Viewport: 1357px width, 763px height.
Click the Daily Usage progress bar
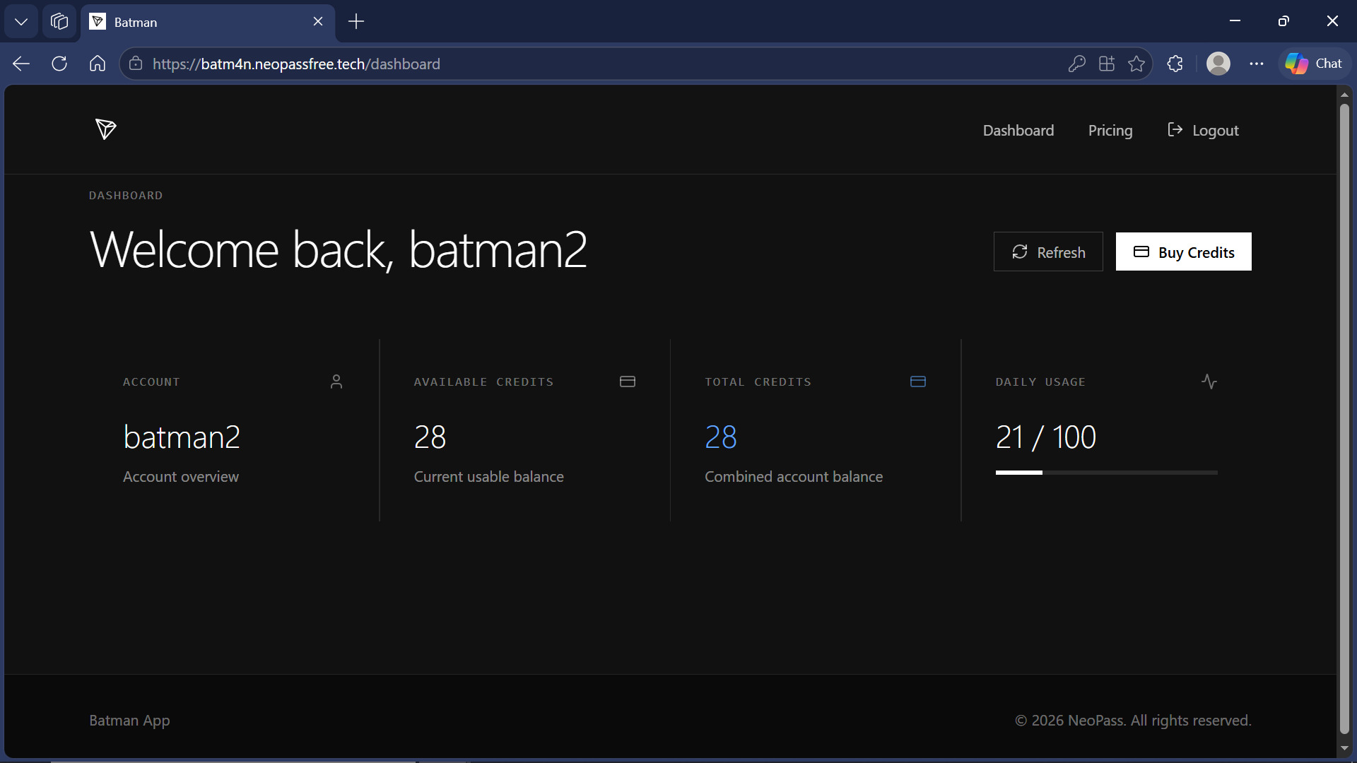click(x=1105, y=473)
